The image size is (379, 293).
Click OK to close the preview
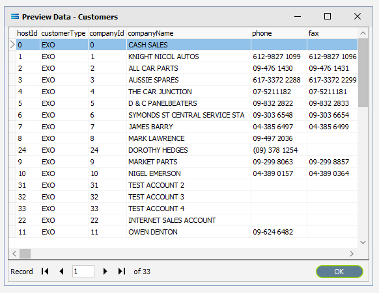339,272
